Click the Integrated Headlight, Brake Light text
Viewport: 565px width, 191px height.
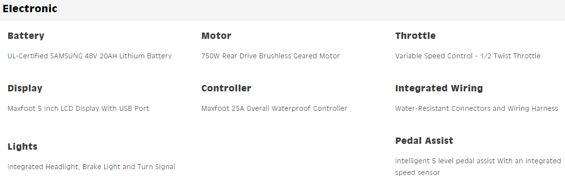(91, 167)
